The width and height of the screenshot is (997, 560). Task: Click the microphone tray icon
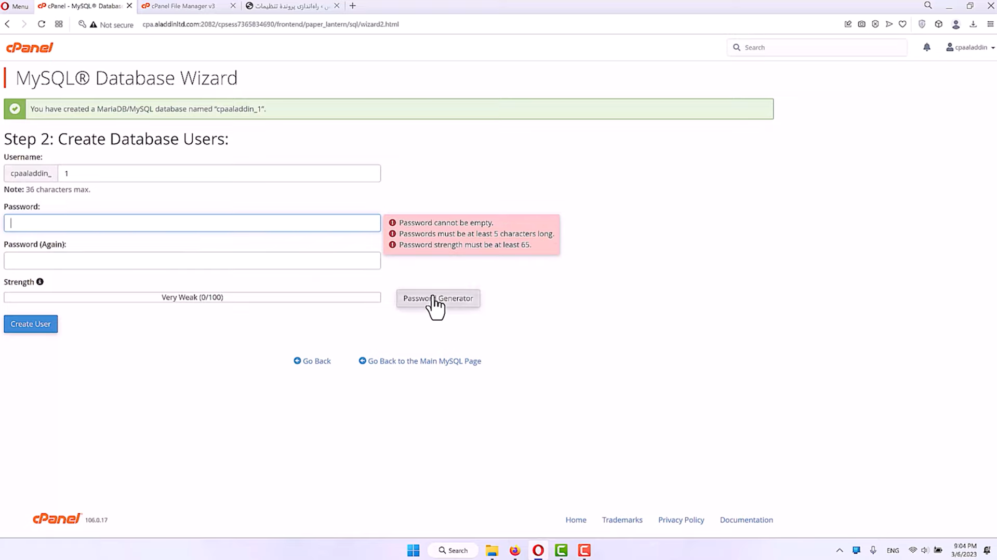pos(873,550)
